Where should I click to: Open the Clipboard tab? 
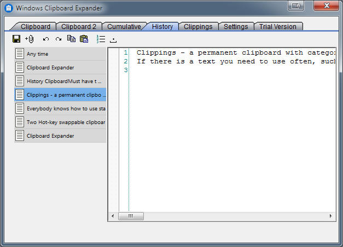tap(36, 26)
